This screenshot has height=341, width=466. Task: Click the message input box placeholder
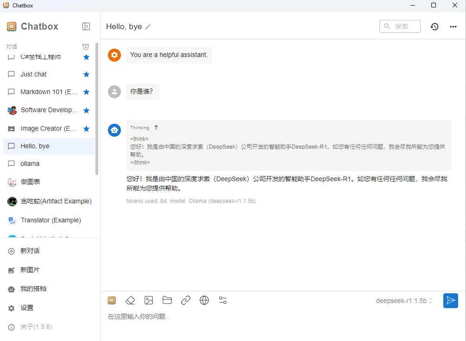click(x=139, y=316)
